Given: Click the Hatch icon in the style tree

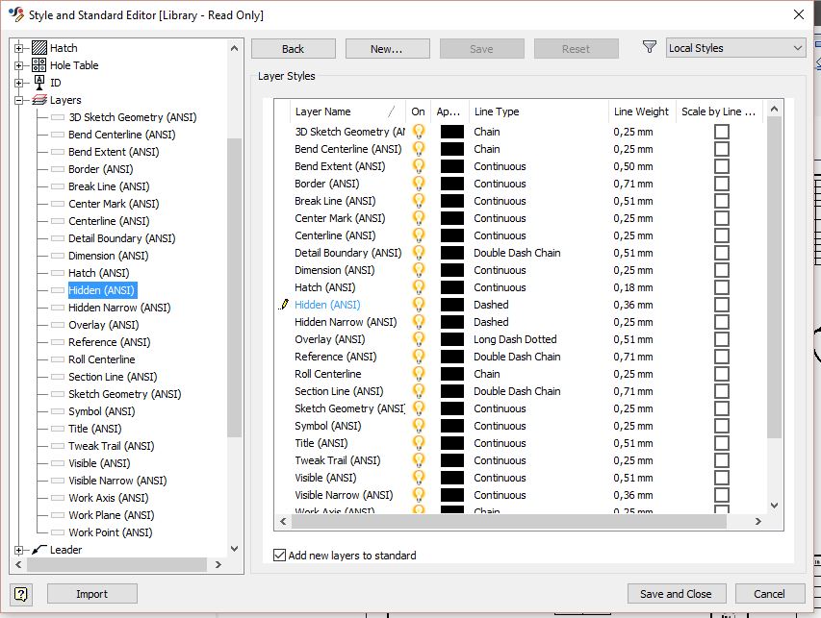Looking at the screenshot, I should click(39, 47).
